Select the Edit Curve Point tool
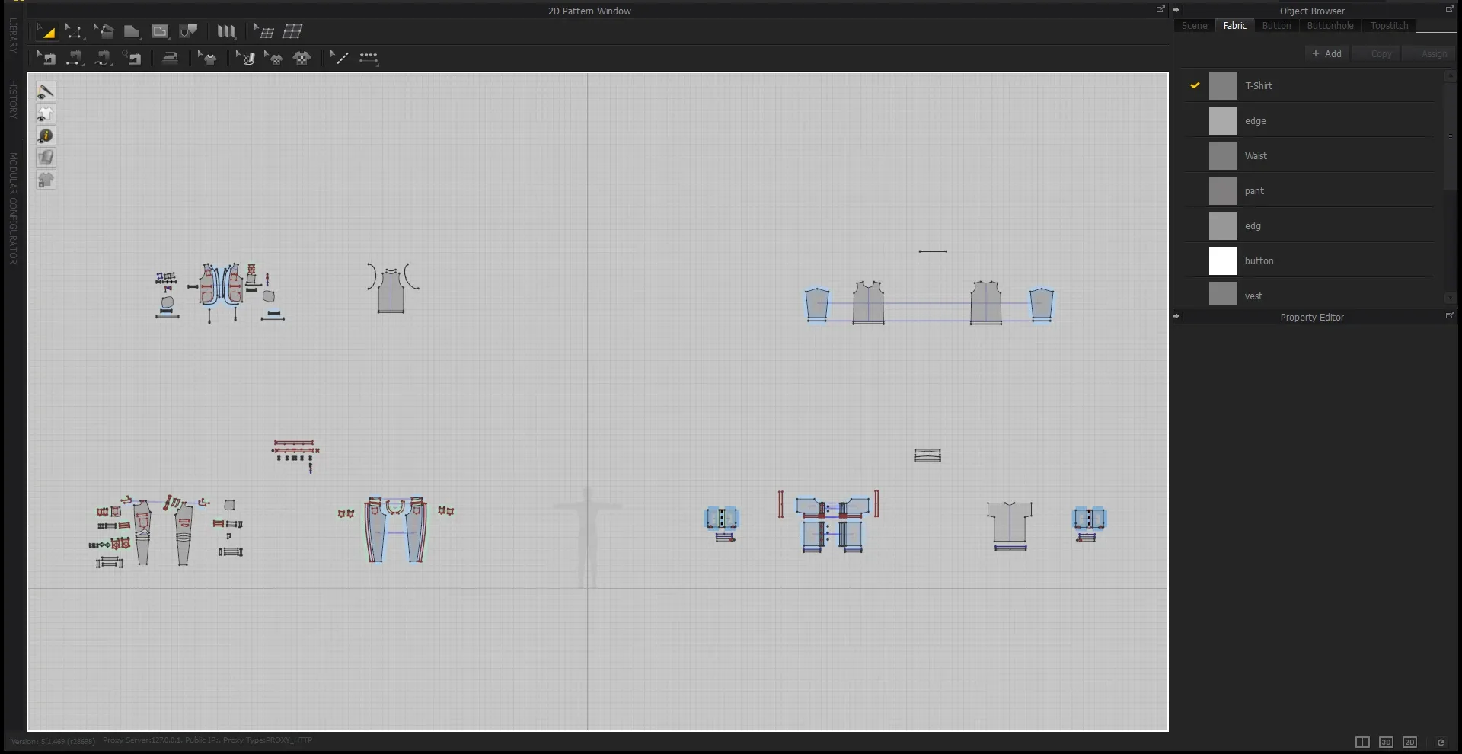Screen dimensions: 1462x754 tap(103, 31)
